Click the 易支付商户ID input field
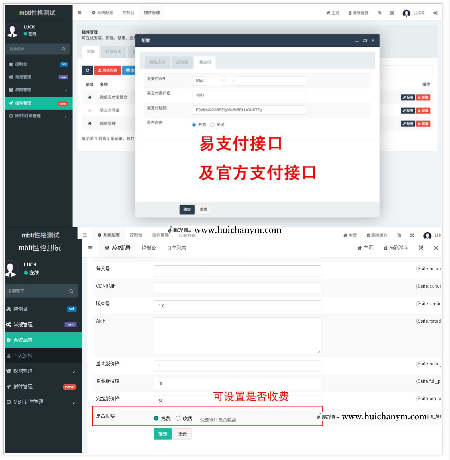 point(249,95)
